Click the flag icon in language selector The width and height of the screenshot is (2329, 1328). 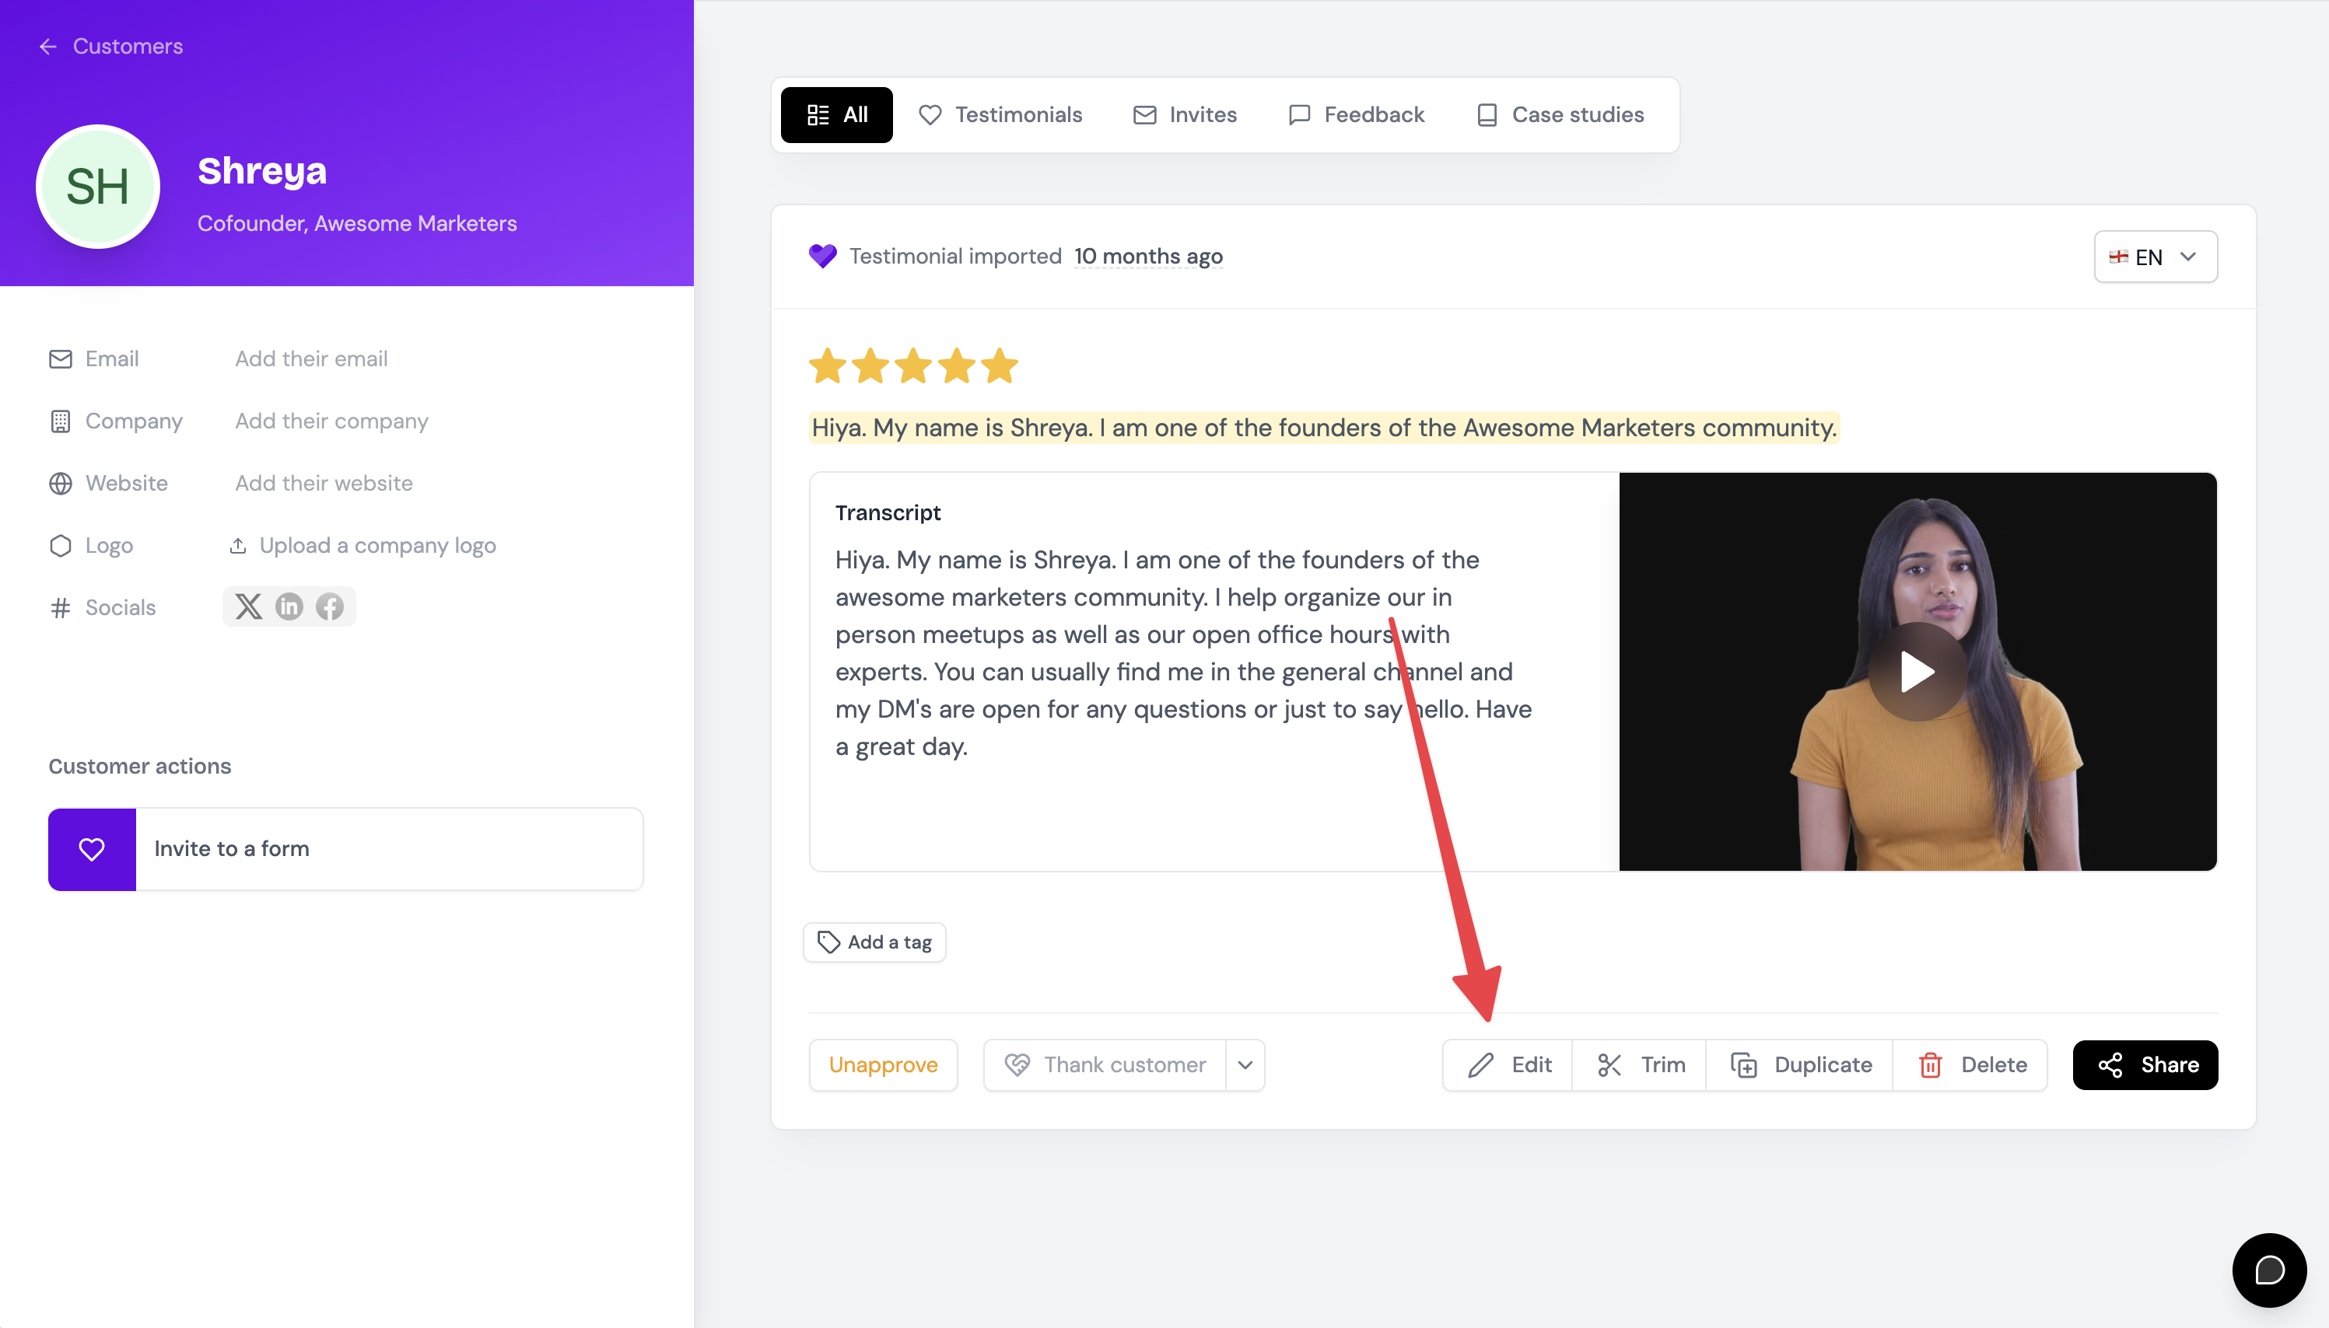tap(2118, 257)
